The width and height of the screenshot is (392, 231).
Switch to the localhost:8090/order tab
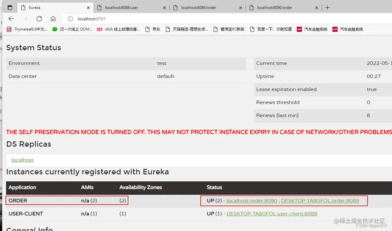284,7
